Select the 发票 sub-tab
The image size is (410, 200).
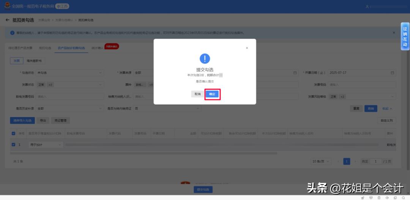[16, 61]
